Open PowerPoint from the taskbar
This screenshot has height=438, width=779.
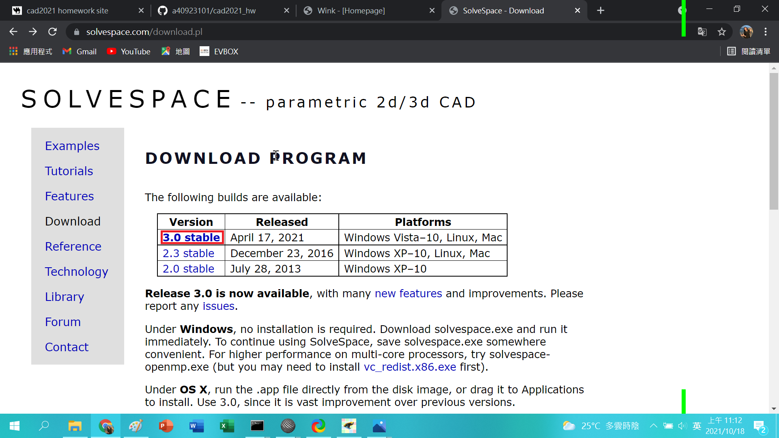tap(166, 426)
